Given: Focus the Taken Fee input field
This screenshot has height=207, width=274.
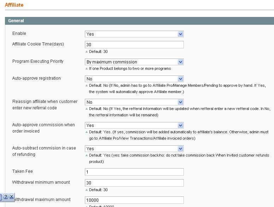Looking at the screenshot, I should coord(134,172).
